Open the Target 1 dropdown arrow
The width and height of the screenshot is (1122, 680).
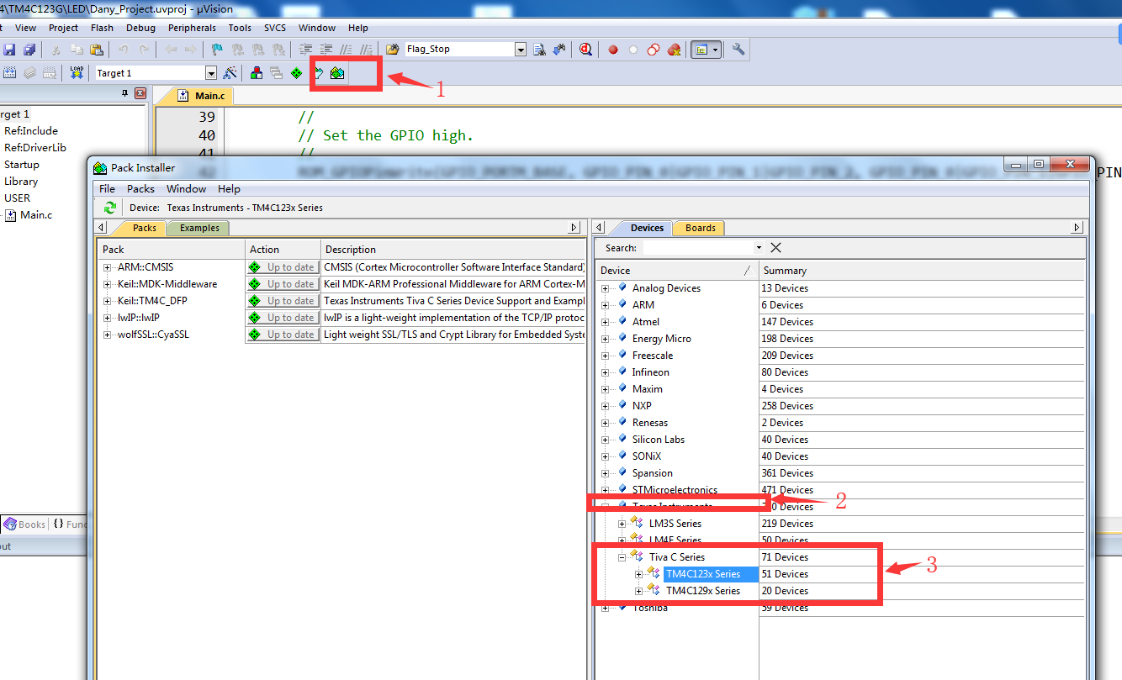[211, 73]
